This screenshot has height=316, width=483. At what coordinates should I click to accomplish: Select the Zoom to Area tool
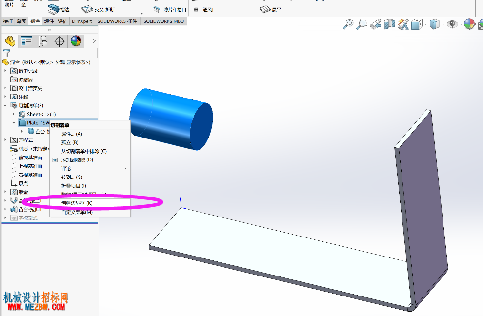pyautogui.click(x=362, y=24)
